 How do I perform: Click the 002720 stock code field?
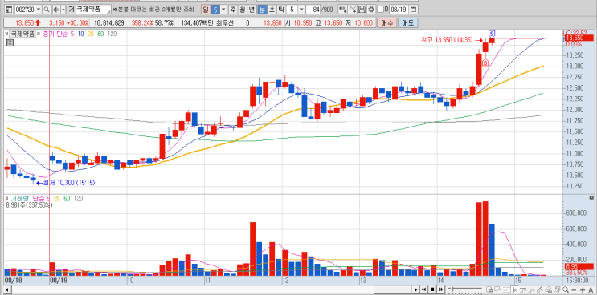point(25,9)
